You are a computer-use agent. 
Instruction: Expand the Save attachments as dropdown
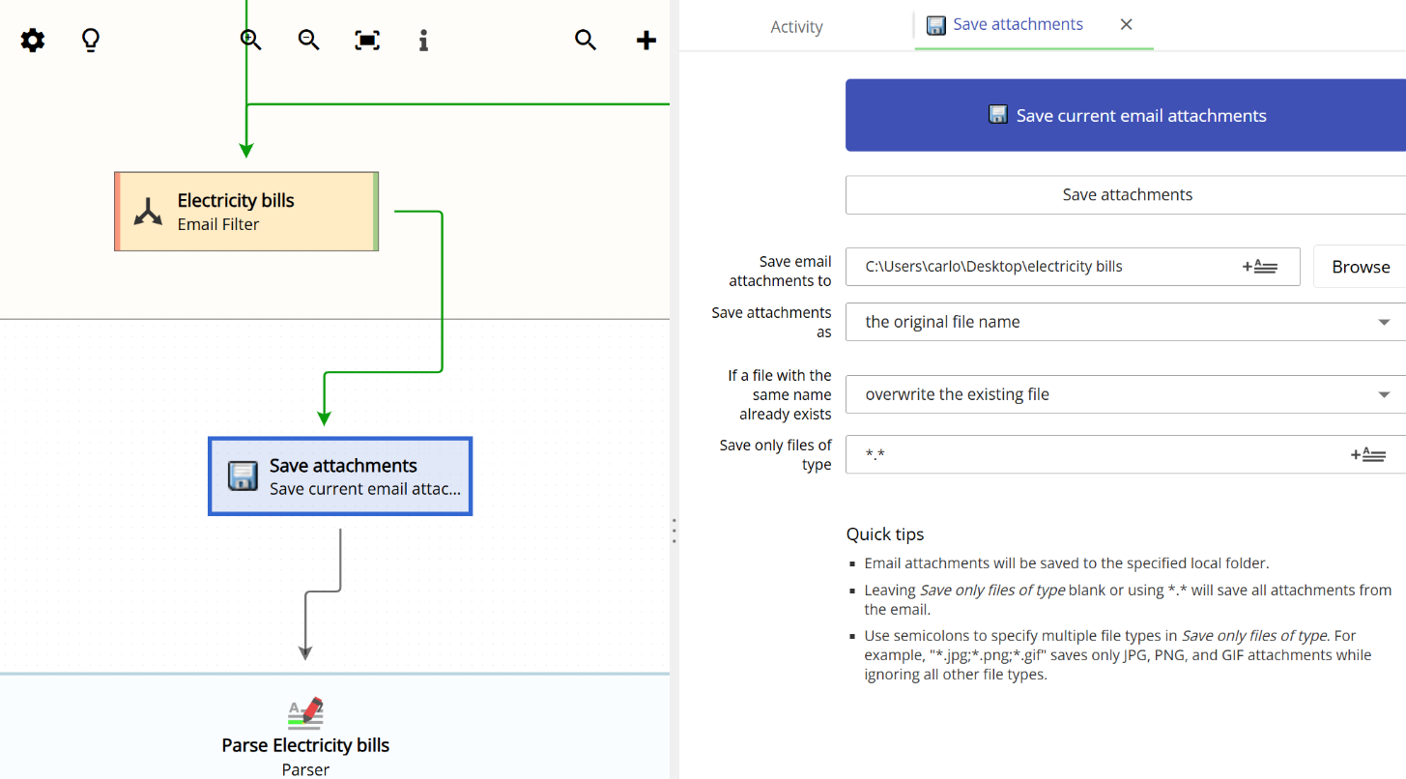(x=1384, y=321)
